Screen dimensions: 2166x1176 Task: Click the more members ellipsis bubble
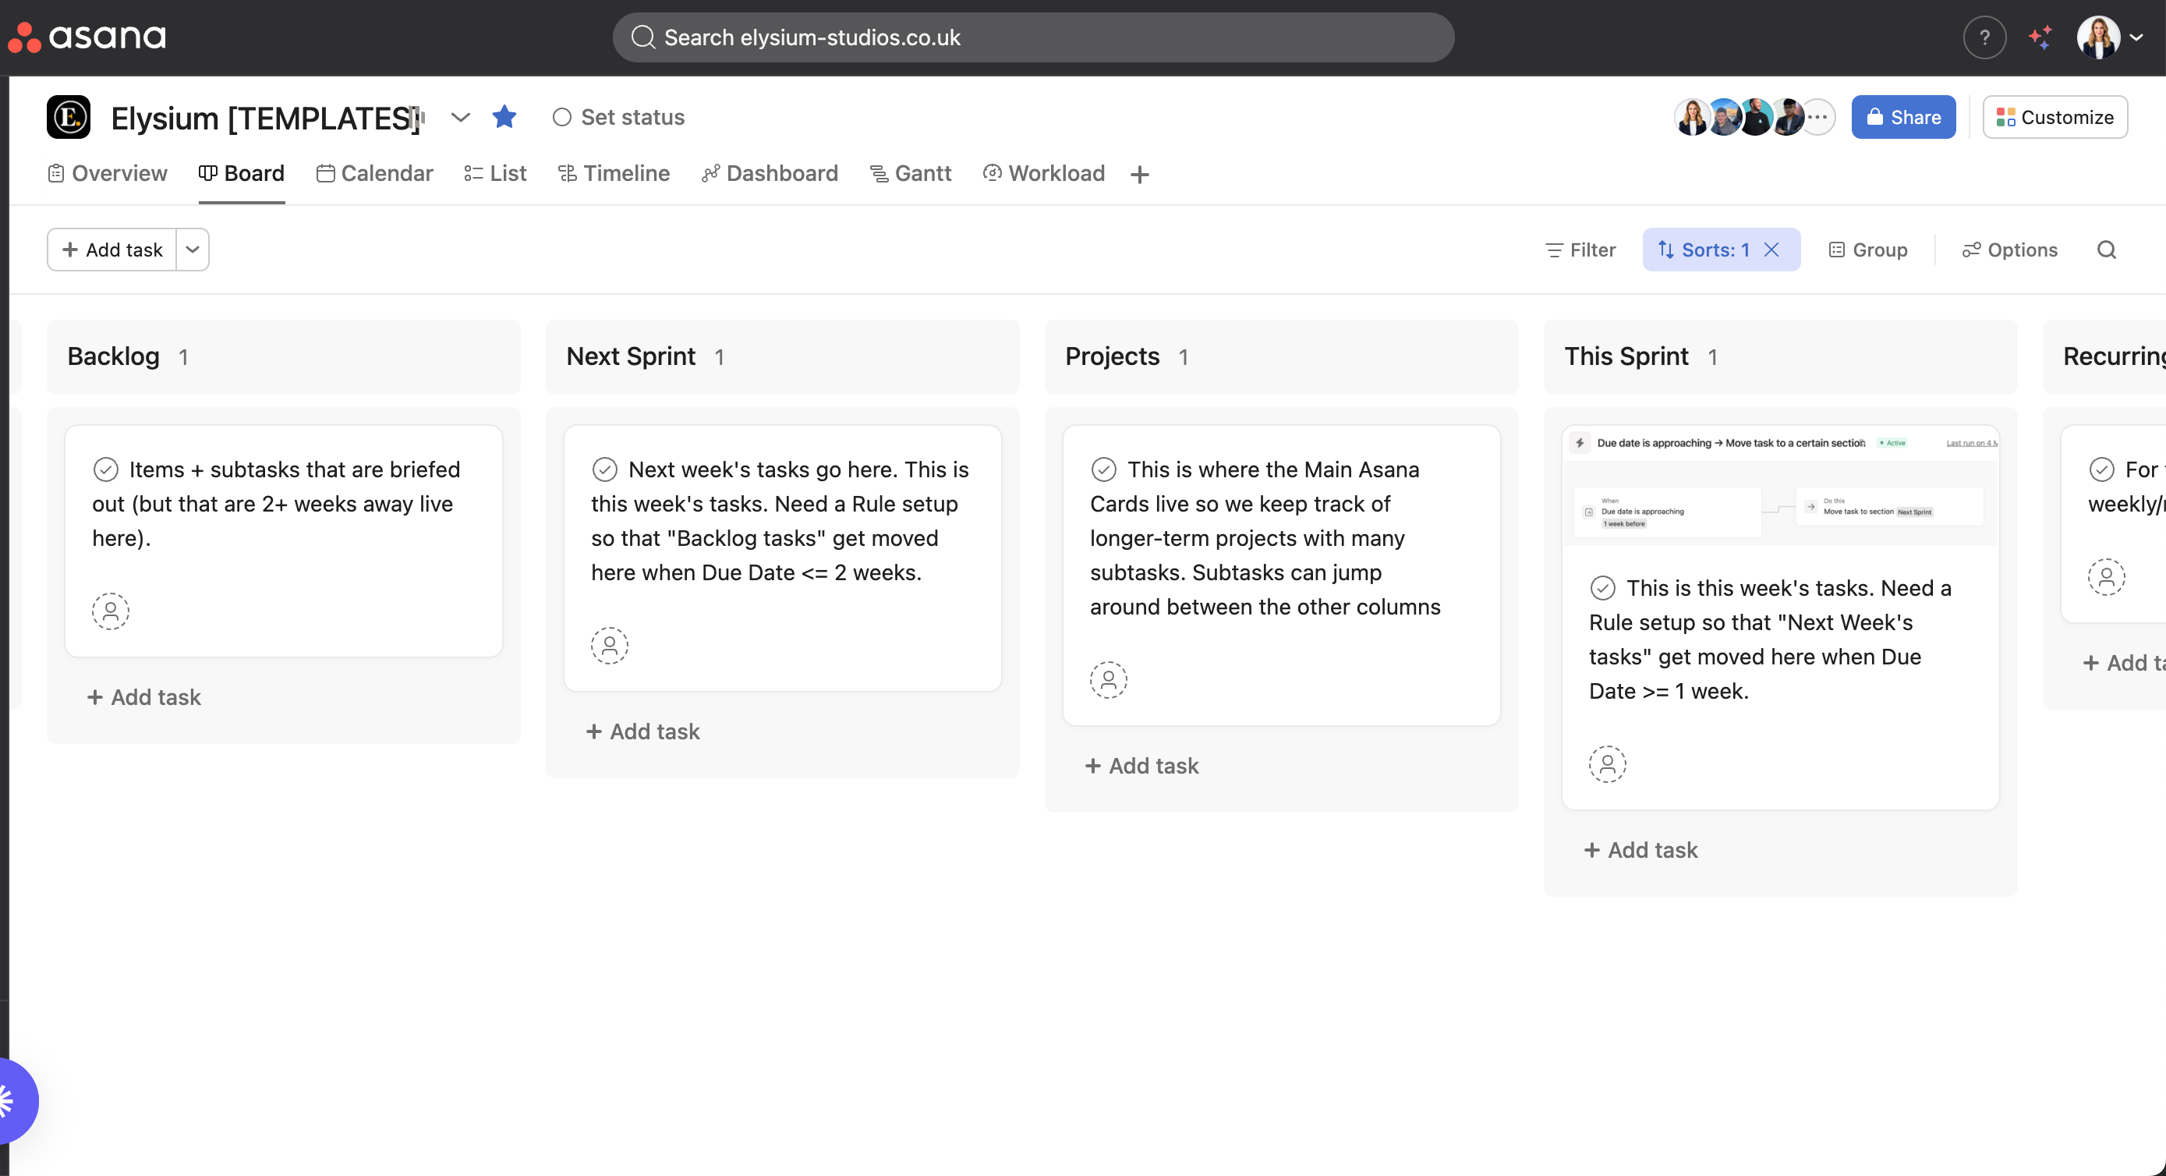coord(1818,117)
